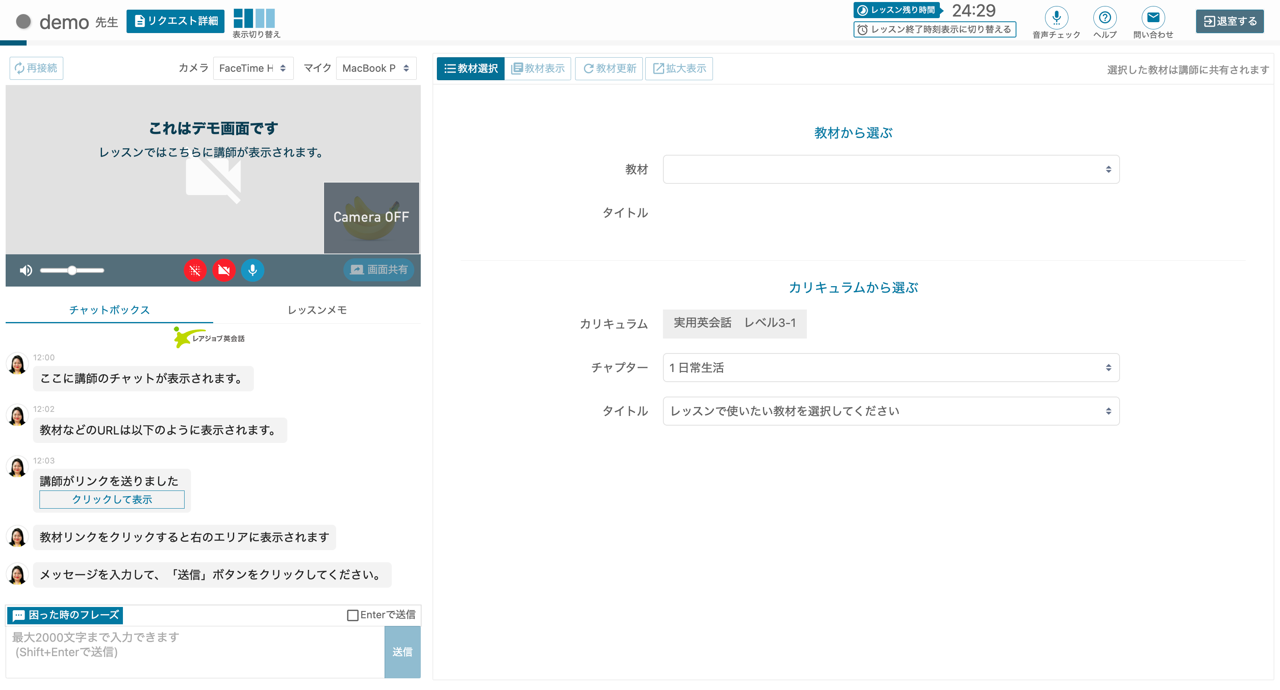The image size is (1280, 690).
Task: Click the volume slider handle
Action: point(72,270)
